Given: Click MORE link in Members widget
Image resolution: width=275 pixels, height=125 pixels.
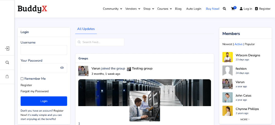Looking at the screenshot, I should click(245, 119).
